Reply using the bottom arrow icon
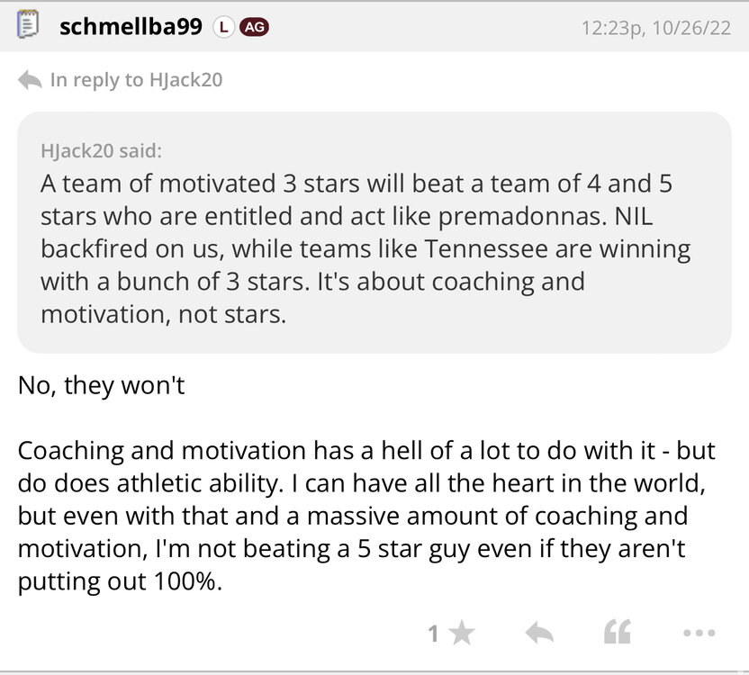 [x=538, y=634]
